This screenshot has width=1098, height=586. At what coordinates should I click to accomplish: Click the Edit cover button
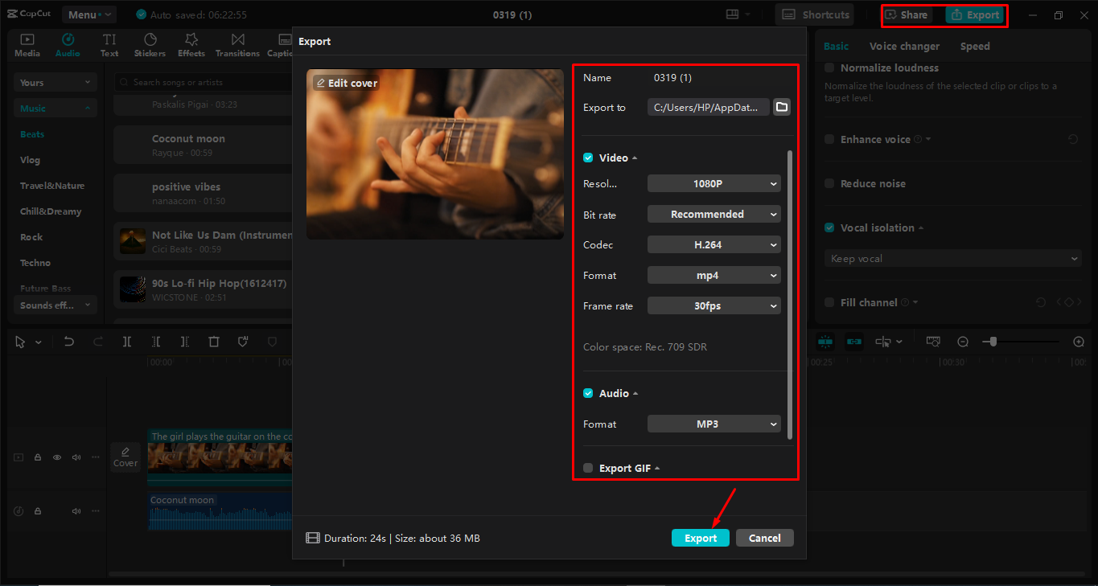pyautogui.click(x=346, y=83)
